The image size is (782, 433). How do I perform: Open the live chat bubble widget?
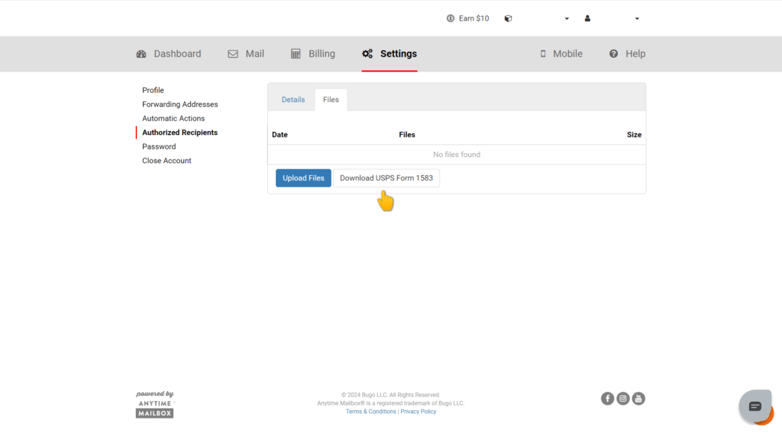click(x=755, y=406)
